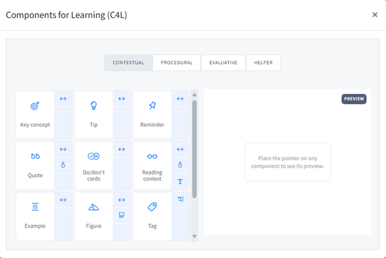Close the Components for Learning dialog
The image size is (386, 258).
[x=375, y=15]
